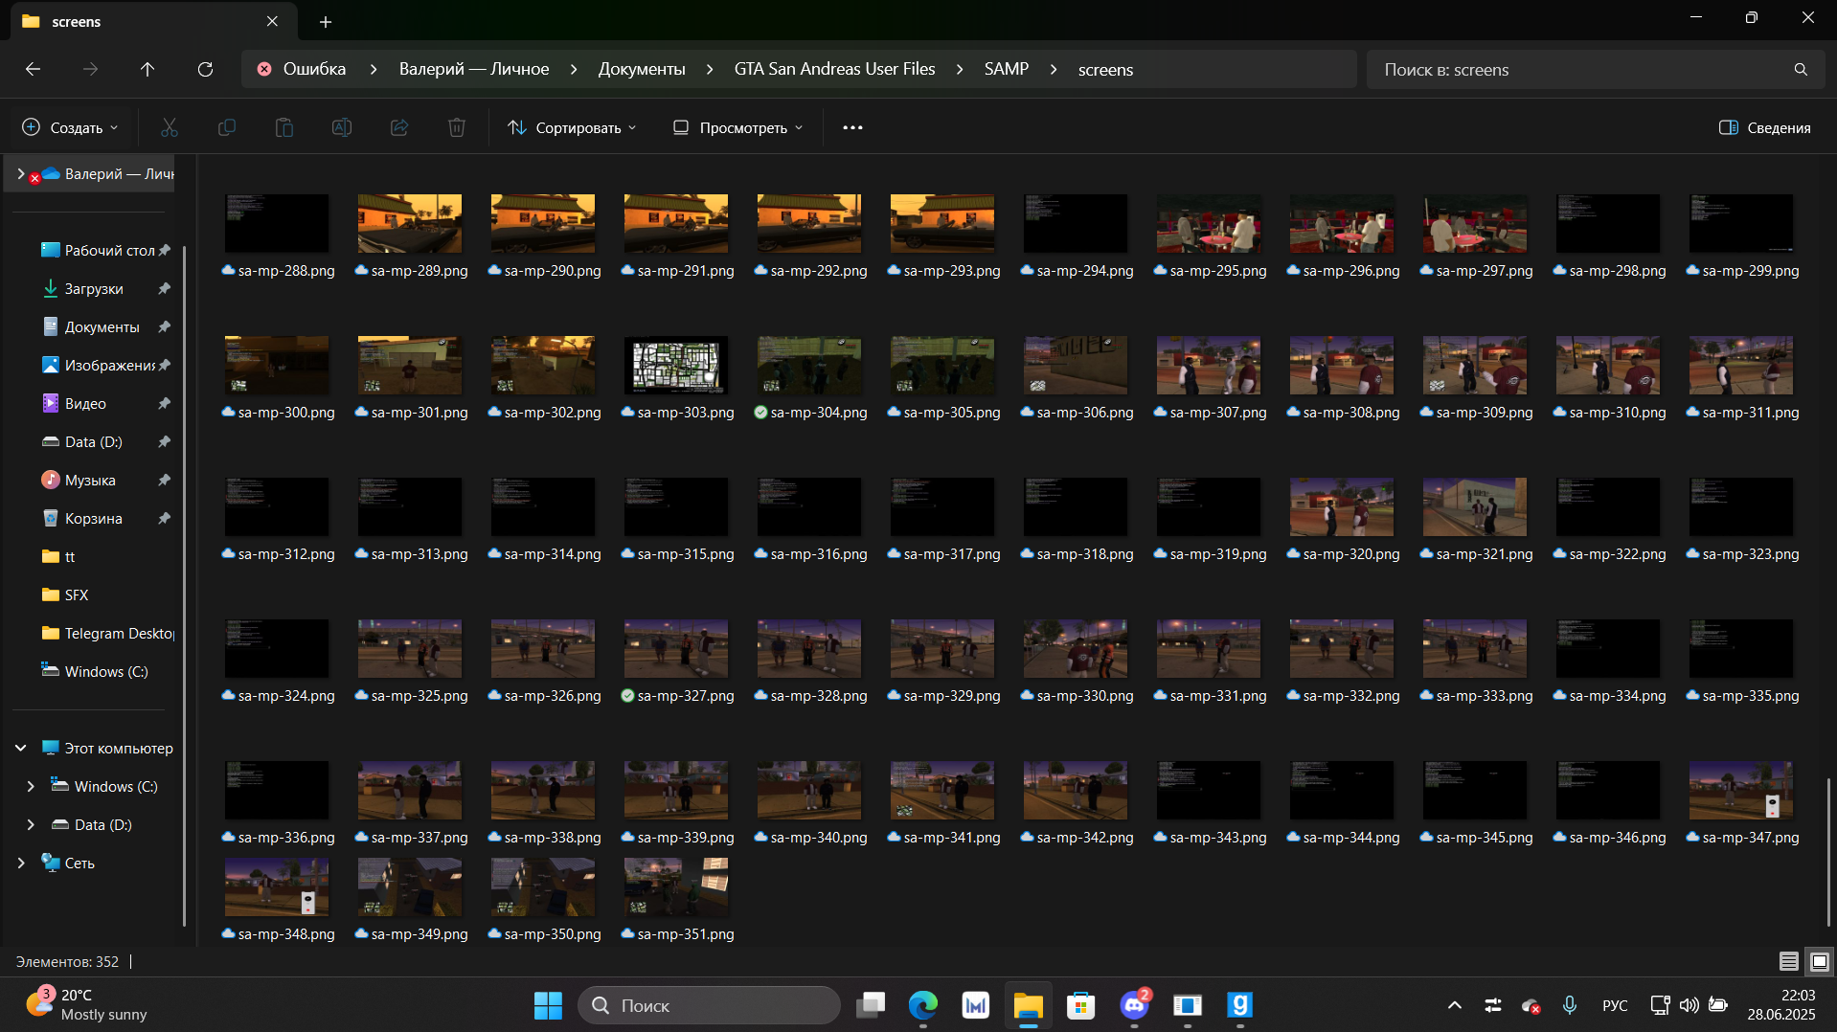Open a new tab with plus button
Viewport: 1837px width, 1032px height.
point(326,21)
